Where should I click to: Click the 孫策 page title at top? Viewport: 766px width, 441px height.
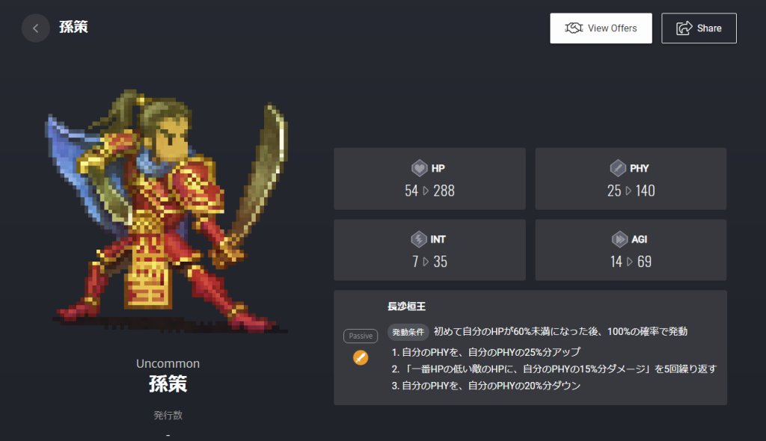click(73, 28)
